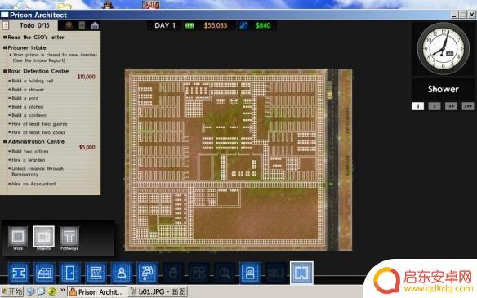Open the round brown icon beside Todo
The width and height of the screenshot is (477, 298).
69,25
